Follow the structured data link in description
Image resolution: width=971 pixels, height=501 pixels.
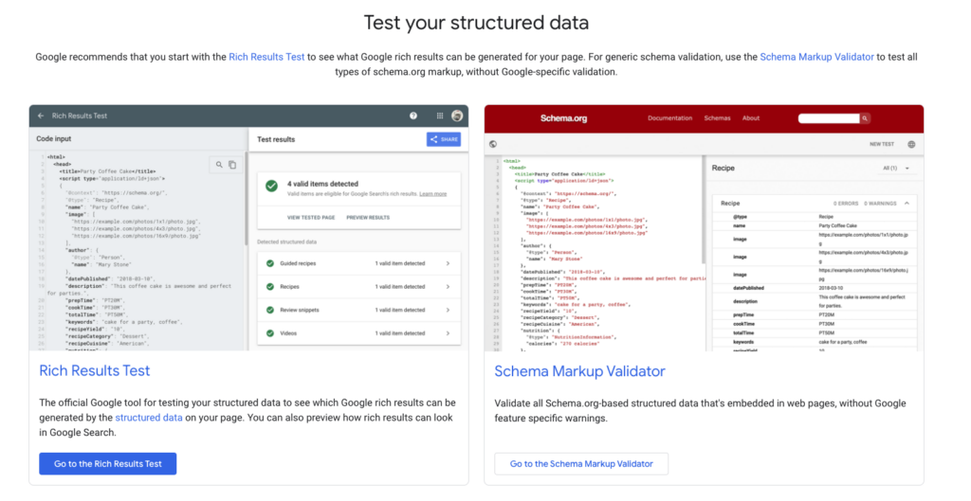click(149, 418)
